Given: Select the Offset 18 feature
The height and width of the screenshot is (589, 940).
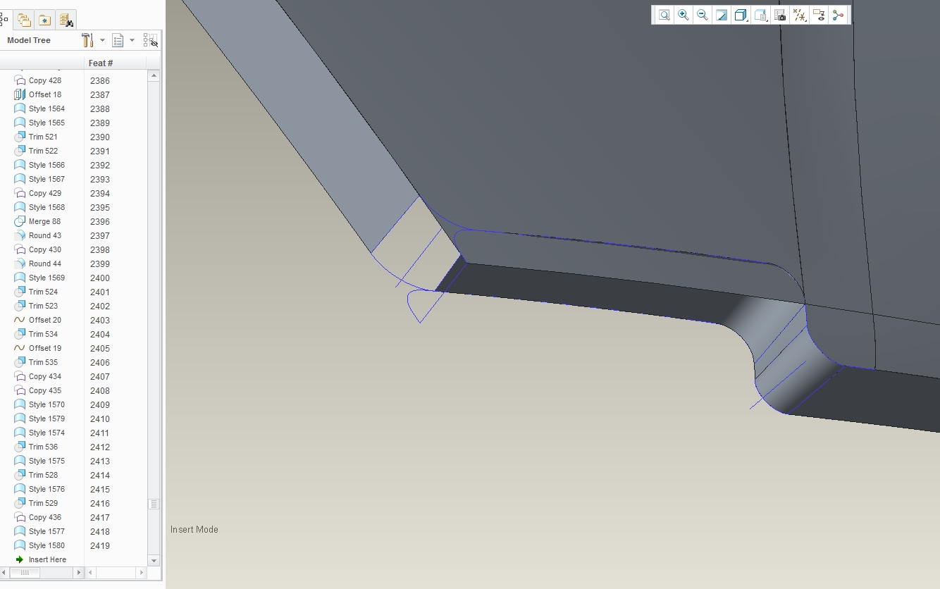Looking at the screenshot, I should [45, 94].
